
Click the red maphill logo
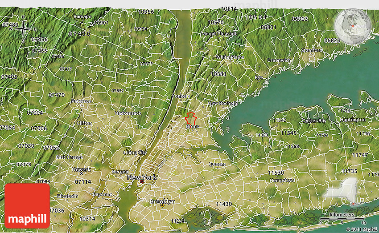[28, 205]
